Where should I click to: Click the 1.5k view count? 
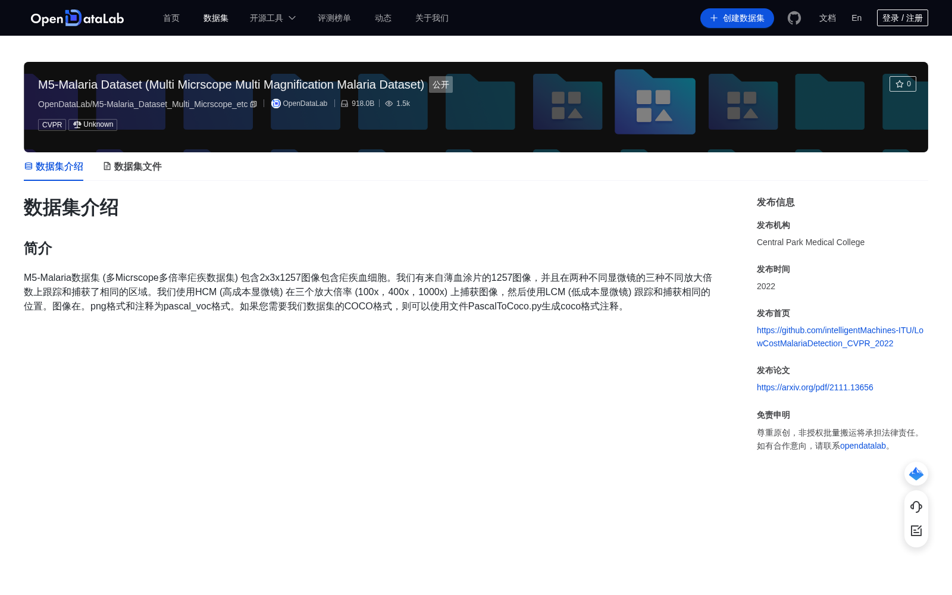coord(403,104)
